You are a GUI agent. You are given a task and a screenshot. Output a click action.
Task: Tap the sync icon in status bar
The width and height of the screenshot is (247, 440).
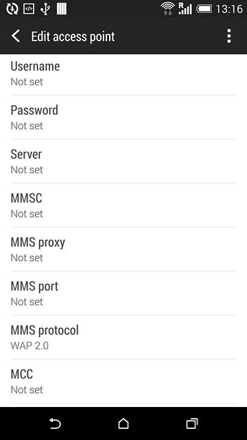tap(12, 9)
